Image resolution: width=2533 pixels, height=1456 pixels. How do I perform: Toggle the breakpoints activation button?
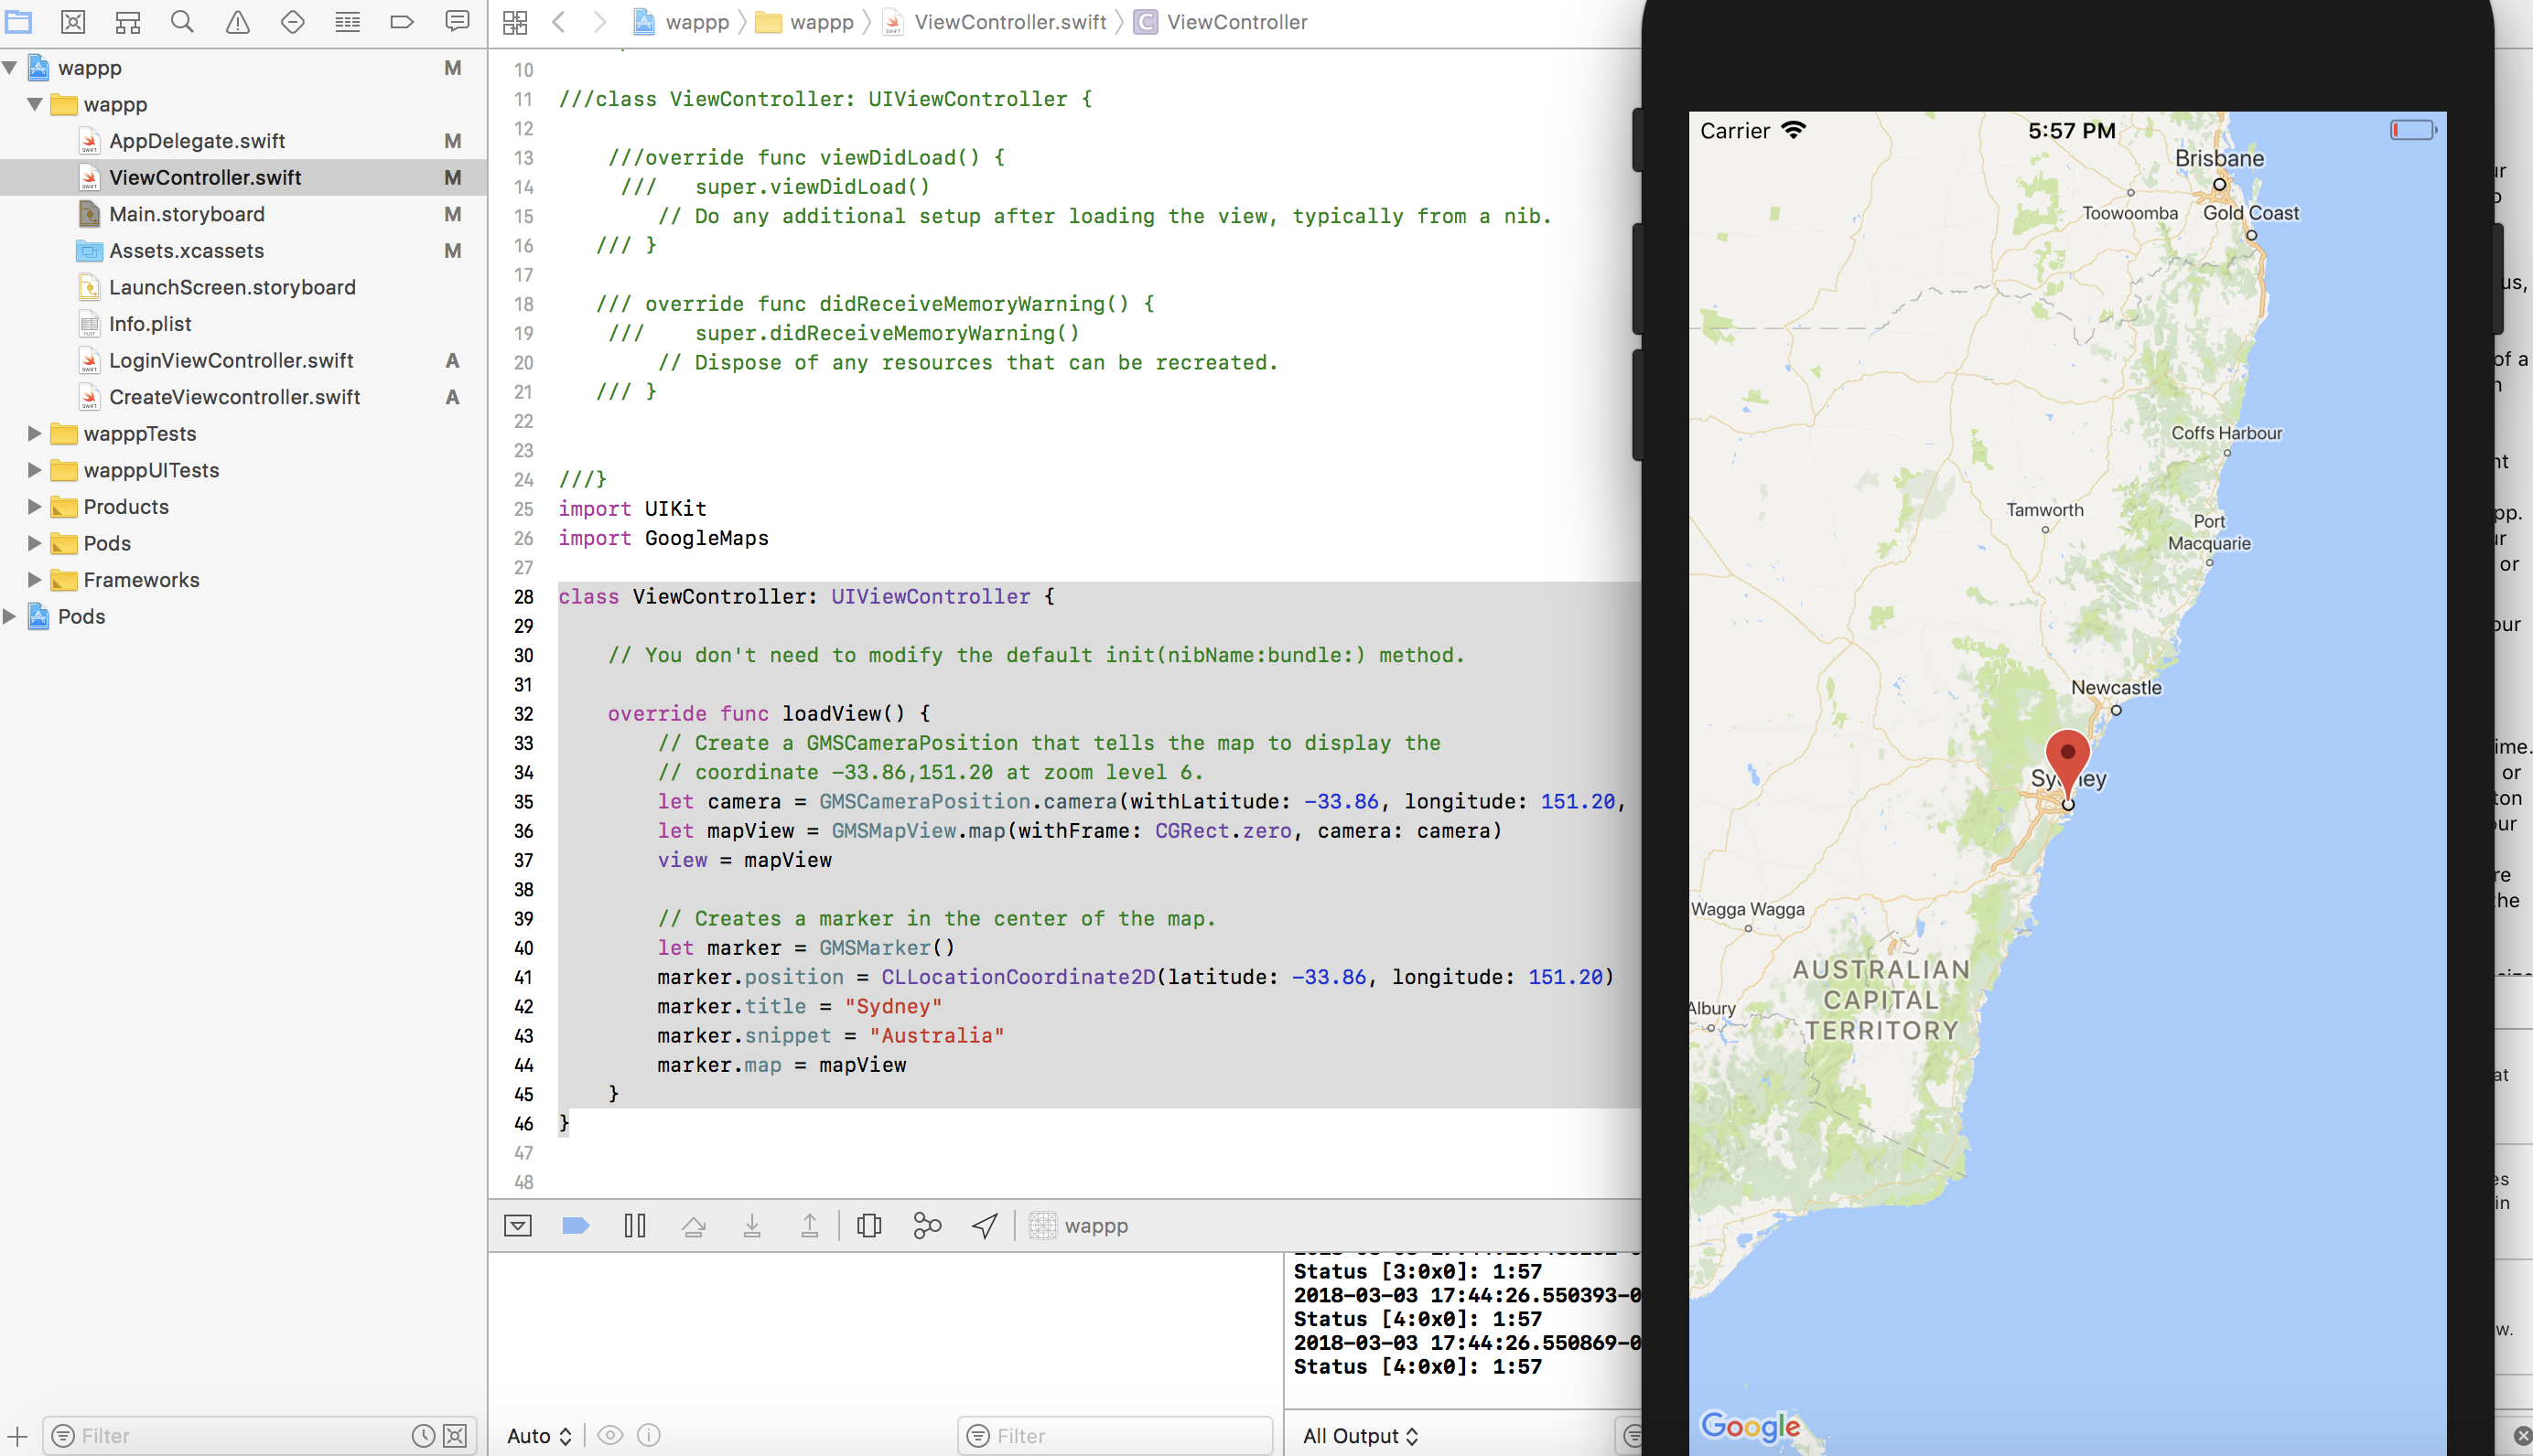(576, 1225)
